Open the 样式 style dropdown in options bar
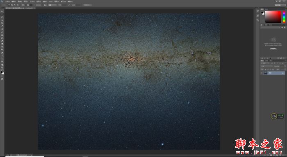The height and width of the screenshot is (157, 287). (52, 5)
